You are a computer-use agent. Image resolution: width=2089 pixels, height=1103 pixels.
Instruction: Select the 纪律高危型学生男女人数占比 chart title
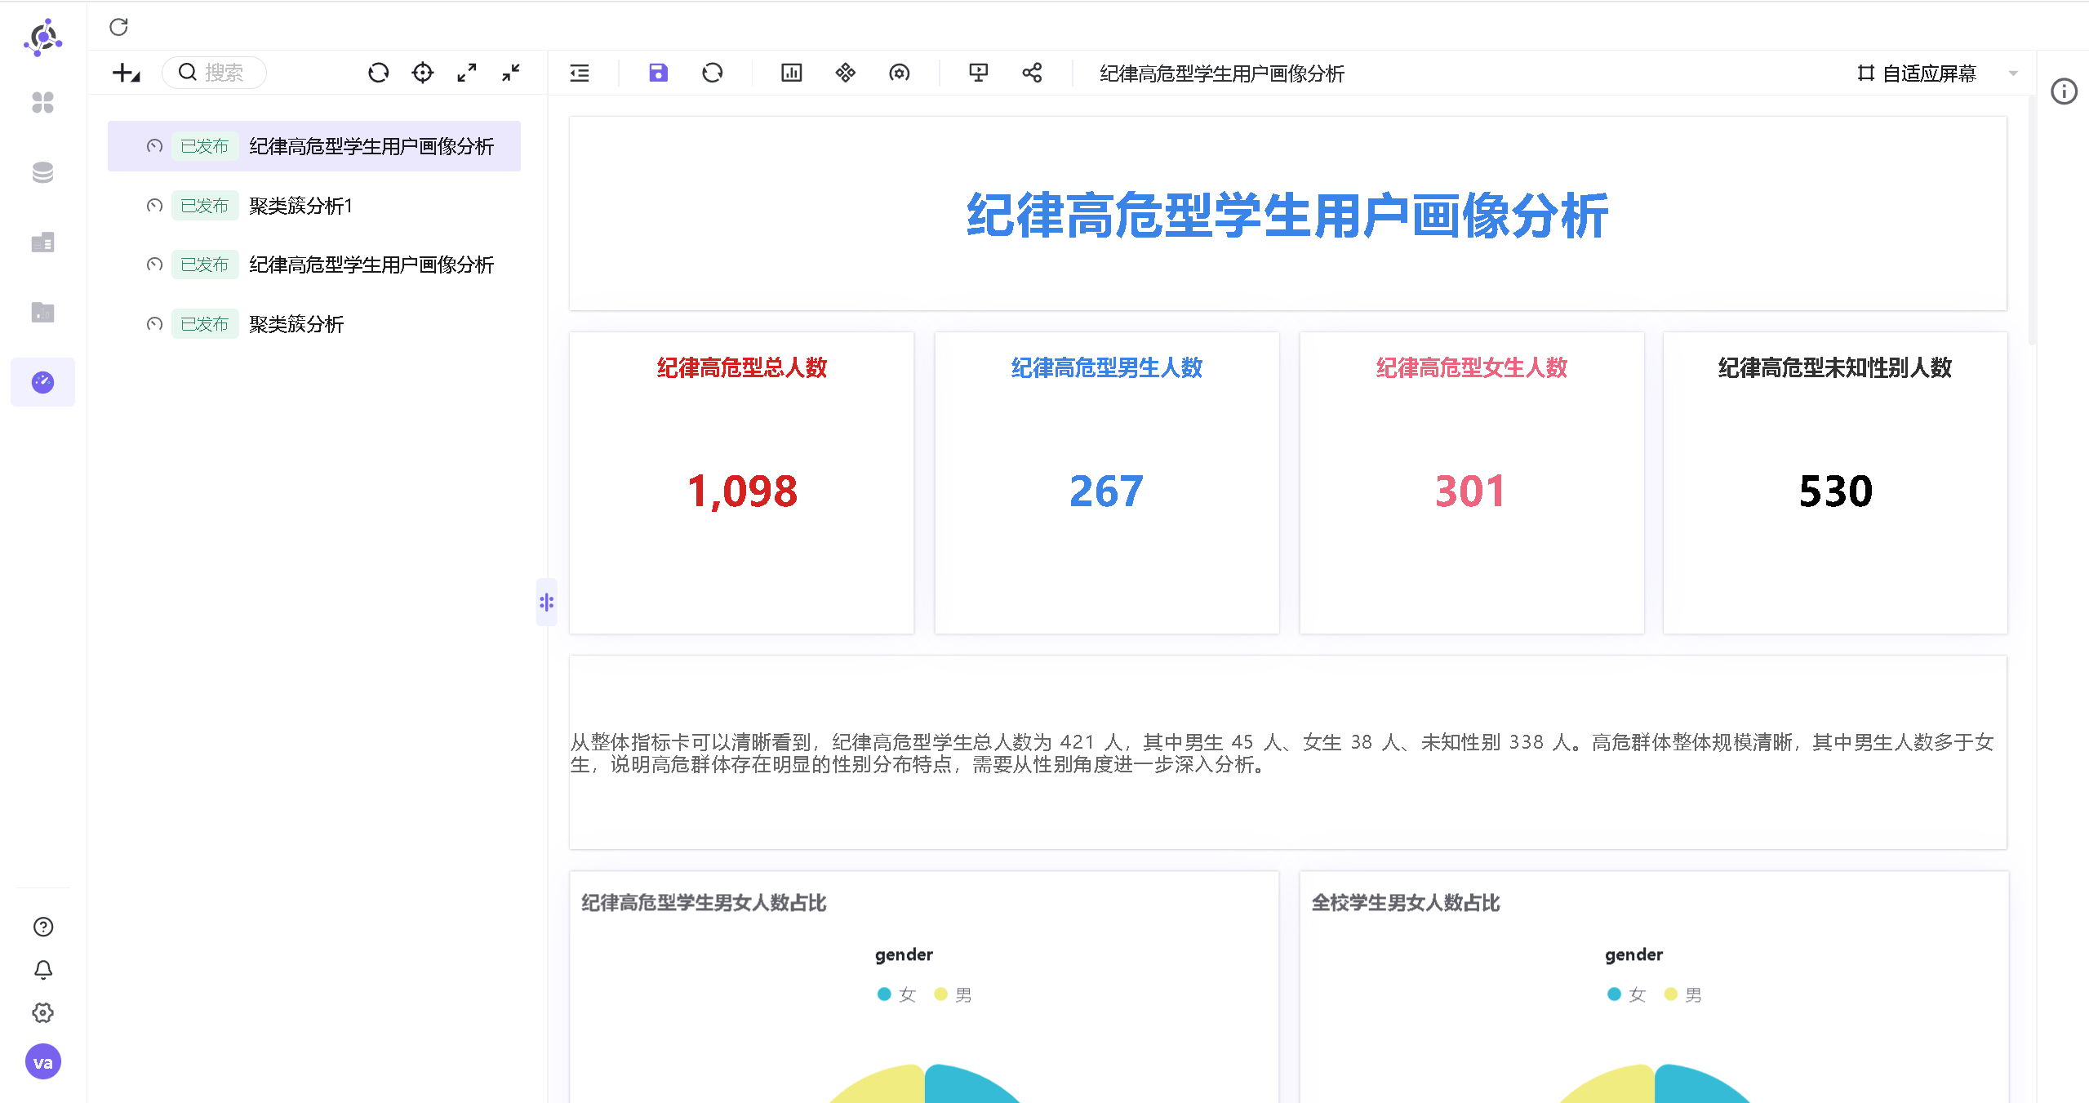(x=704, y=903)
